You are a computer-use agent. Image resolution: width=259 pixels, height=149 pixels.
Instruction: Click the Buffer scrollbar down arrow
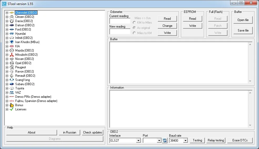click(x=250, y=81)
